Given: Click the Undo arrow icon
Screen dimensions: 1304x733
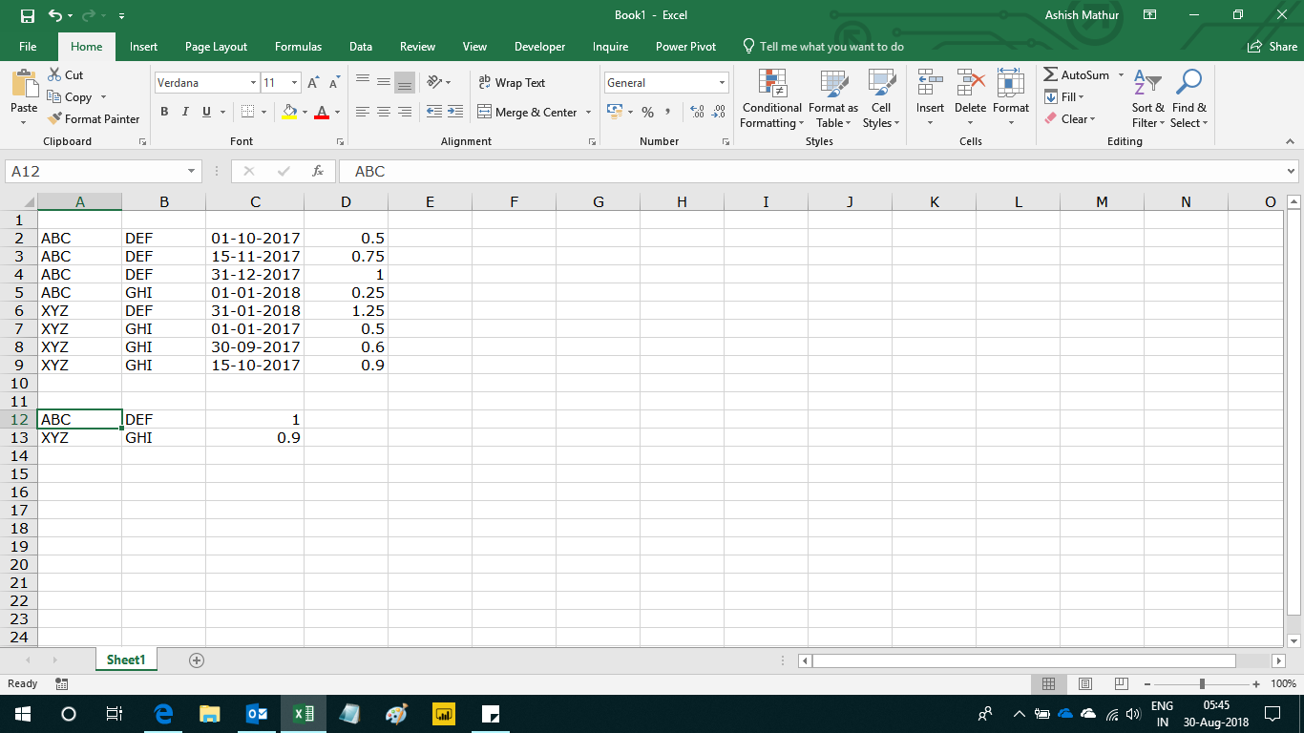Looking at the screenshot, I should click(x=55, y=16).
